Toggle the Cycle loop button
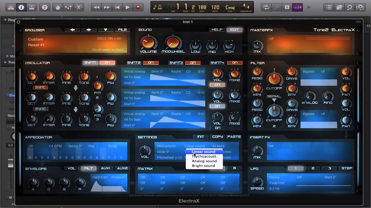The height and width of the screenshot is (208, 371). [266, 8]
